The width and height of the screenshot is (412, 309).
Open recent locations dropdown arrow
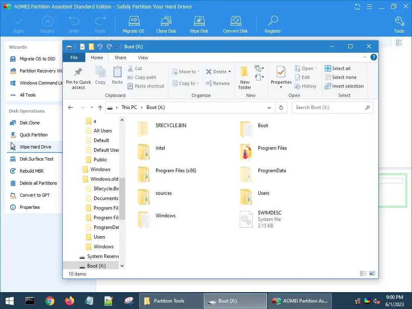[92, 107]
